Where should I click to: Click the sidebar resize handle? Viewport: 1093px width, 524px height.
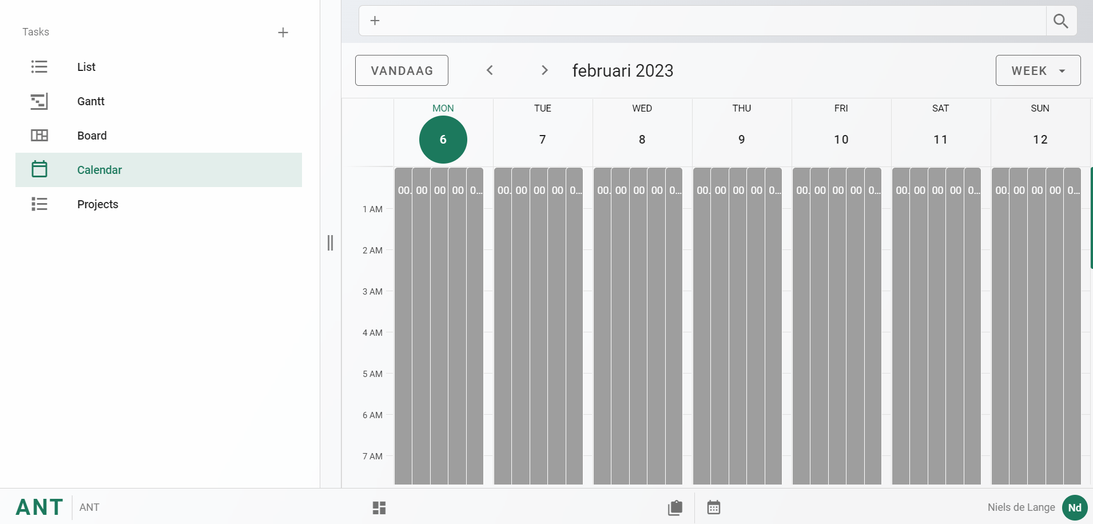point(330,243)
